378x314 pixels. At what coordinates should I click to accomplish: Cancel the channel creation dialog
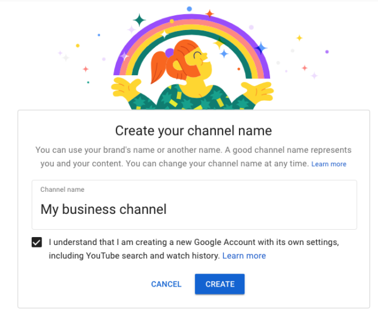click(x=166, y=284)
